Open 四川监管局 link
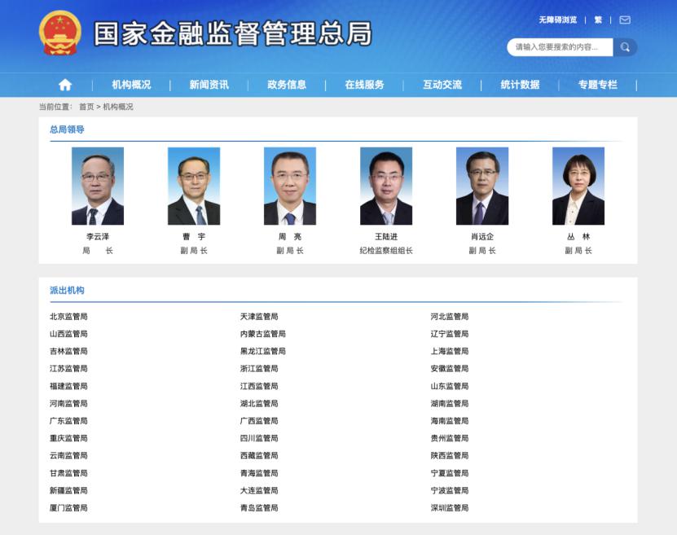 259,438
